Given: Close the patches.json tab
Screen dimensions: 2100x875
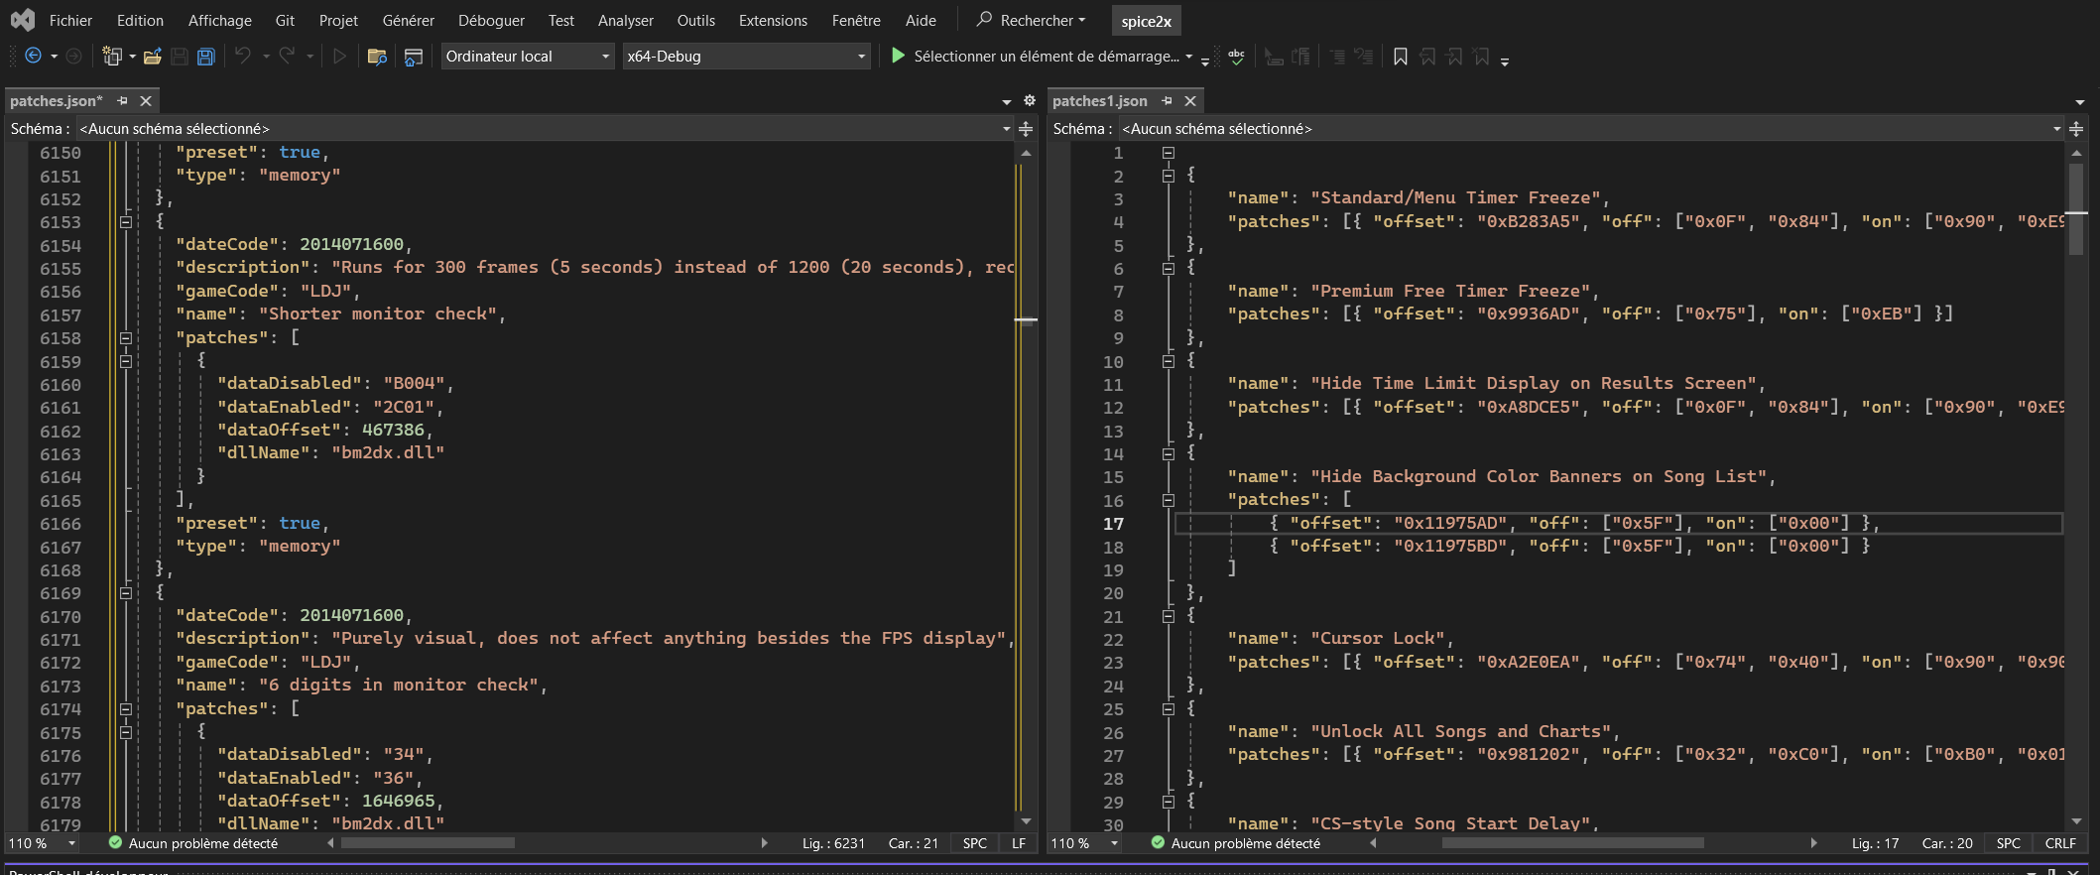Looking at the screenshot, I should click(146, 101).
